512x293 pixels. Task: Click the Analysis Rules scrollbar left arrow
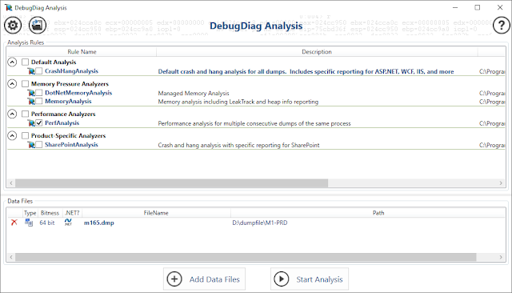(11, 183)
